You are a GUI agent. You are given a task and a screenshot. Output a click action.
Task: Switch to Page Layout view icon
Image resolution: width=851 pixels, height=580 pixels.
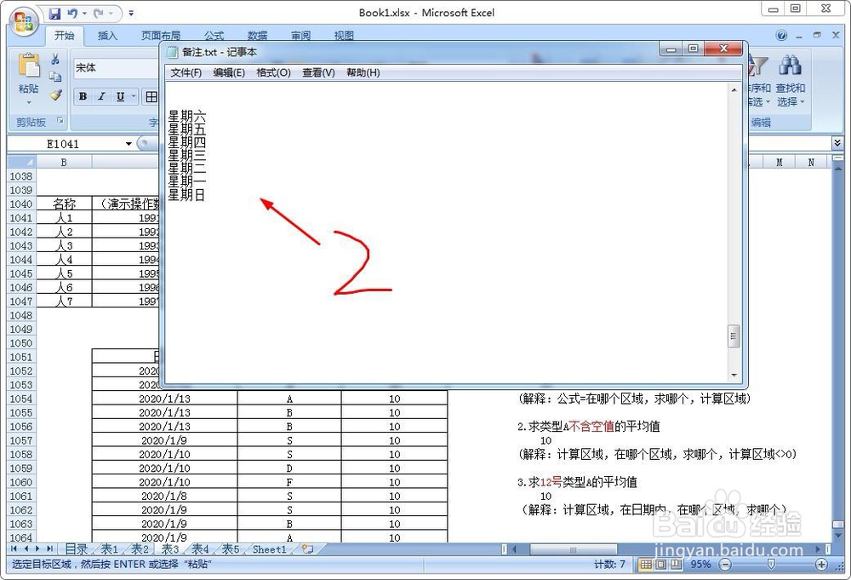pyautogui.click(x=660, y=565)
